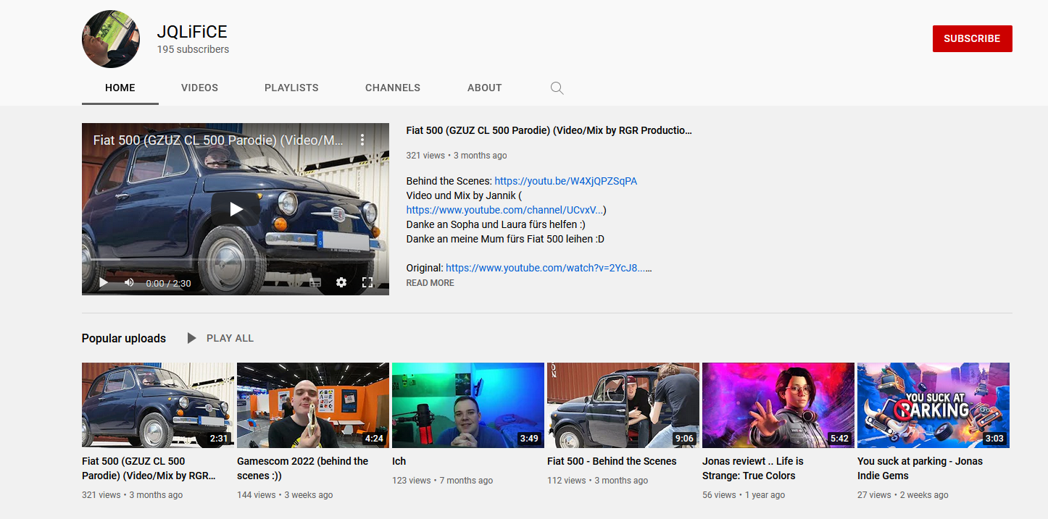Open Fiat 500 Parodie 2:31 thumbnail
The image size is (1048, 519).
(158, 405)
